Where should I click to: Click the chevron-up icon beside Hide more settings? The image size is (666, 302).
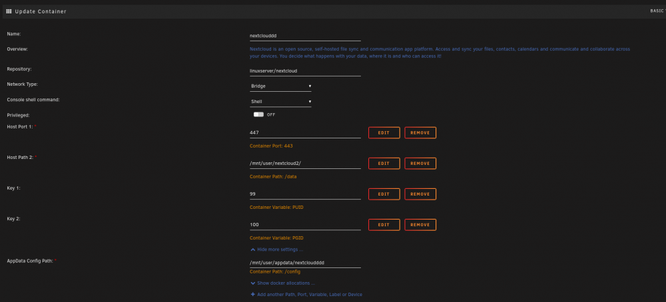pos(253,249)
